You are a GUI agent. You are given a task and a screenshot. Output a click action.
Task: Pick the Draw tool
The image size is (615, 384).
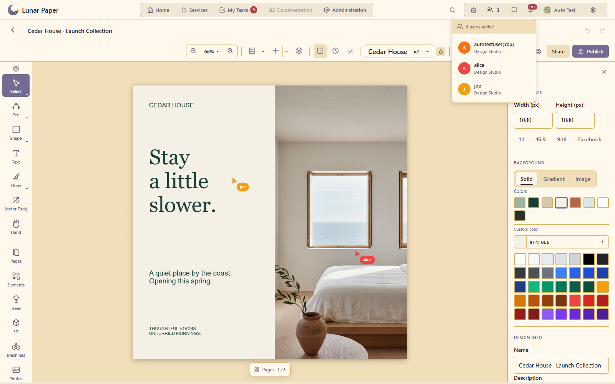[16, 180]
